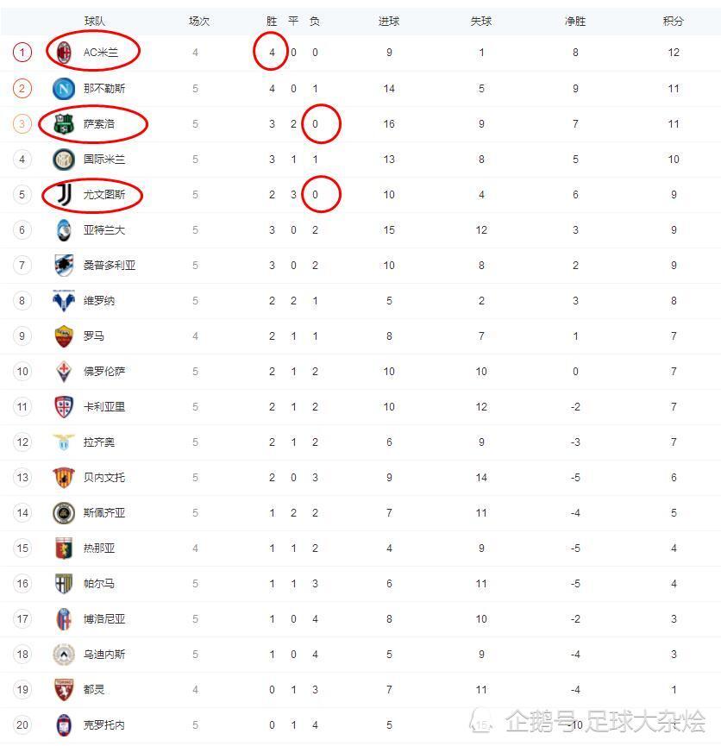721x746 pixels.
Task: Click the 国际米兰 (Inter) club logo
Action: coord(64,160)
